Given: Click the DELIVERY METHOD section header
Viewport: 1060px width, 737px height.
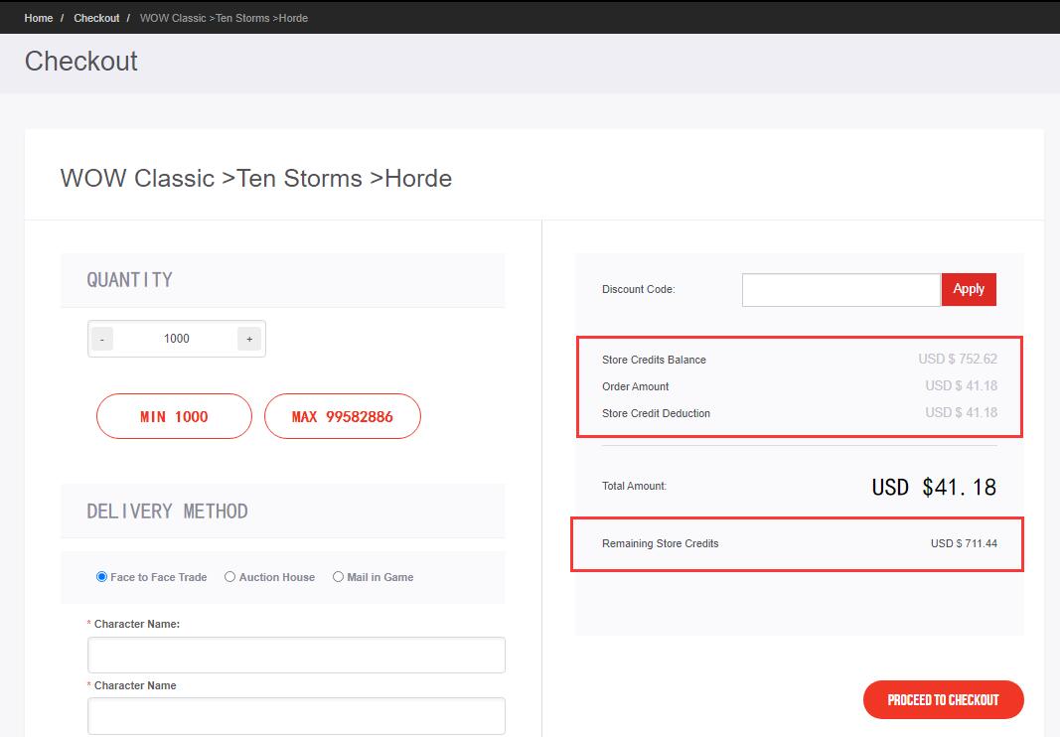Looking at the screenshot, I should (x=167, y=512).
